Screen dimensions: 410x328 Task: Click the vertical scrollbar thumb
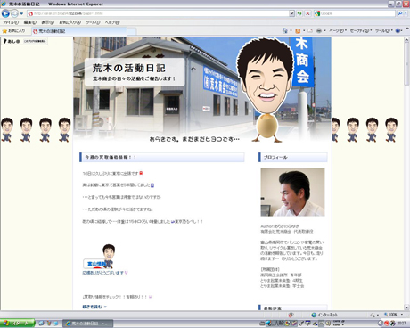point(406,64)
